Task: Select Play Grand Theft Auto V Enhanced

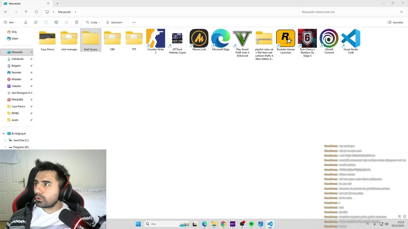Action: click(x=242, y=43)
